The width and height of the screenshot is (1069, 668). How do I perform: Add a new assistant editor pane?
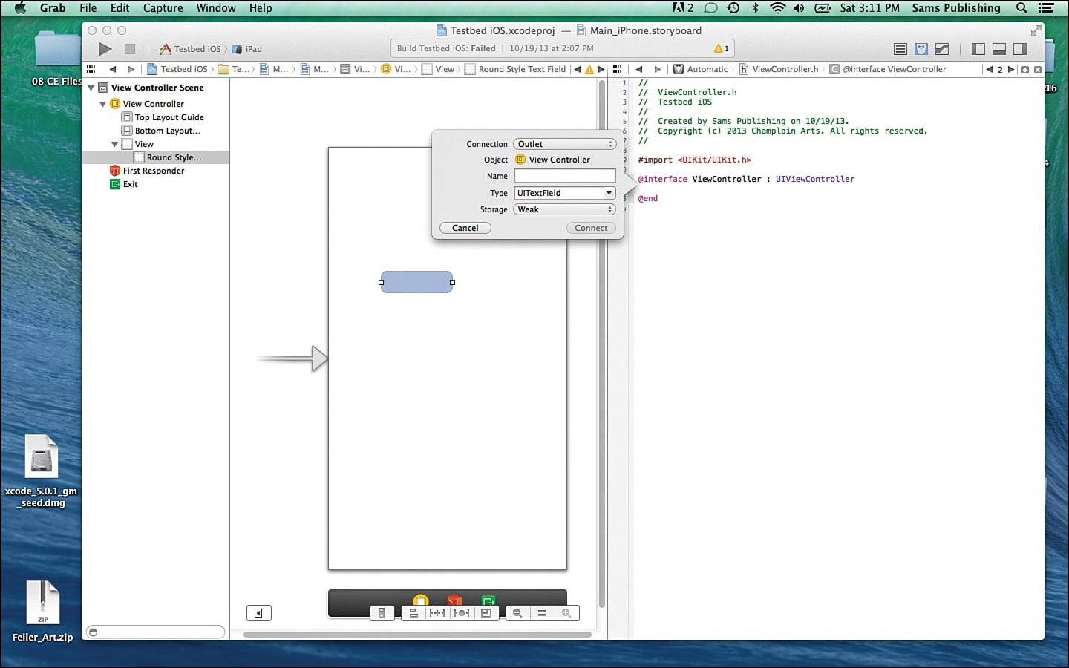coord(1025,69)
